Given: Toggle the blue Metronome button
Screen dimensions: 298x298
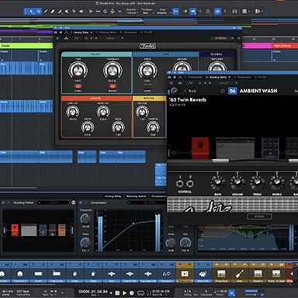Looking at the screenshot, I should (x=232, y=293).
